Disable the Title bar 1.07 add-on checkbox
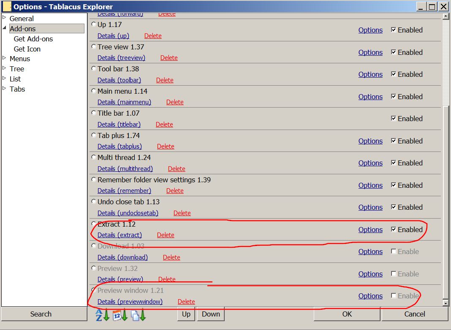Screen dimensions: 451x330 click(394, 118)
